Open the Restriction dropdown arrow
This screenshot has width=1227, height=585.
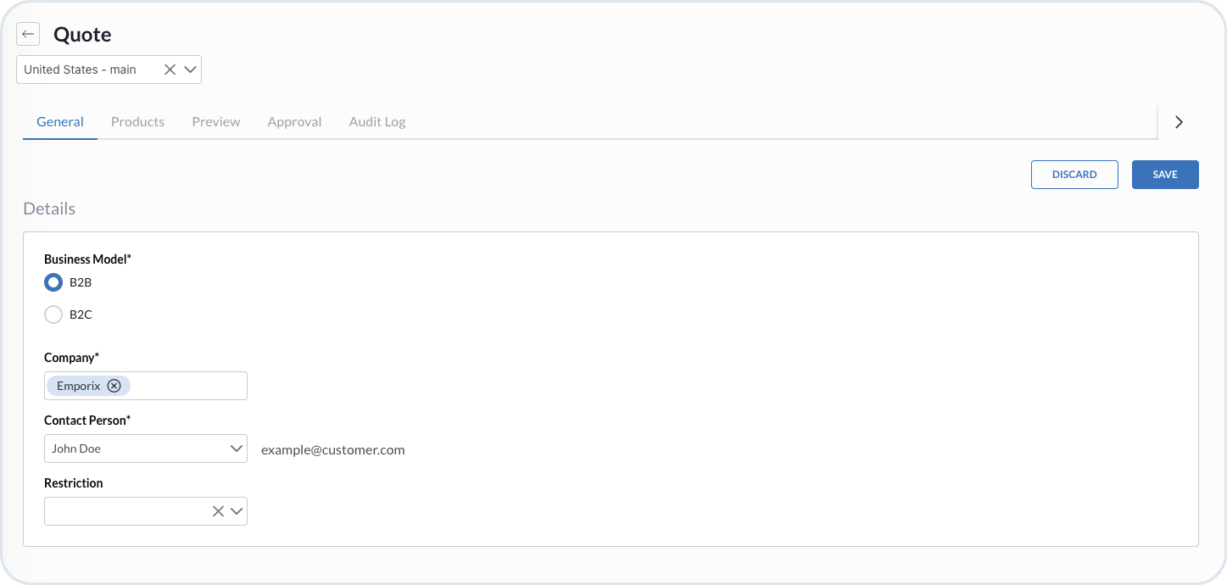tap(237, 511)
